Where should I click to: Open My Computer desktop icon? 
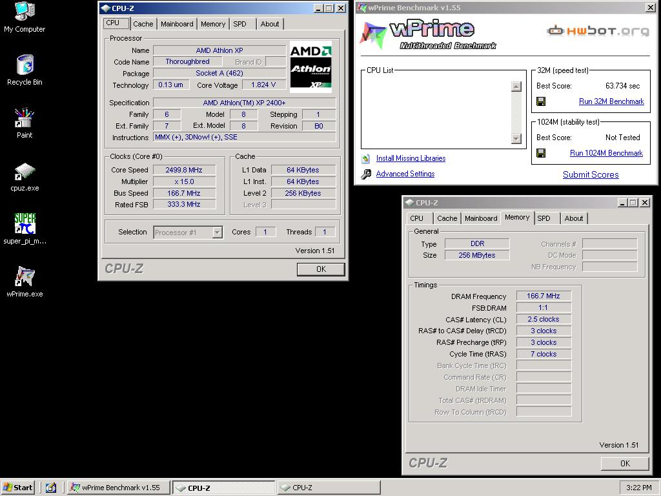25,17
